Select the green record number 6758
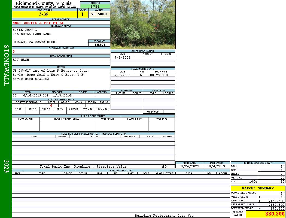 pos(95,7)
